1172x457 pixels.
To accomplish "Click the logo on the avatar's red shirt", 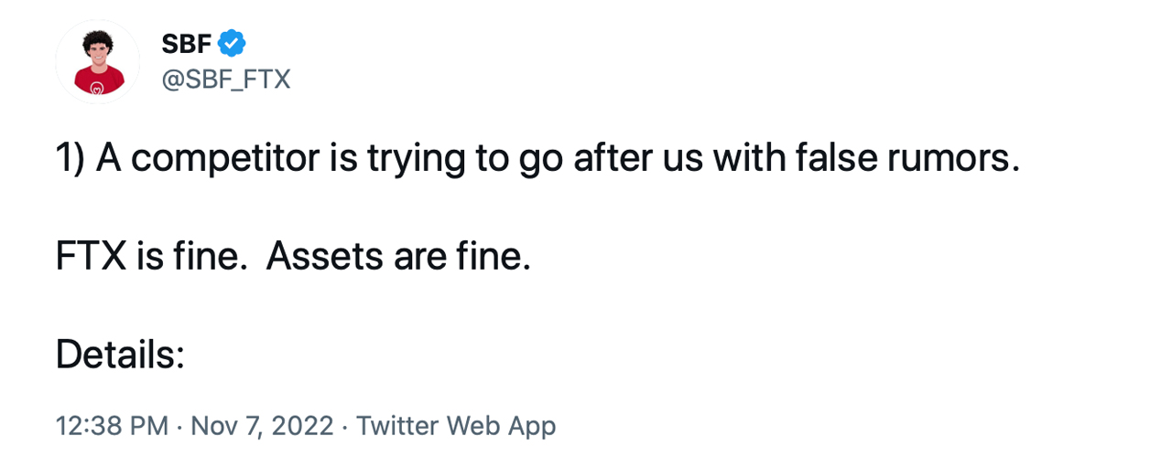I will pyautogui.click(x=97, y=90).
